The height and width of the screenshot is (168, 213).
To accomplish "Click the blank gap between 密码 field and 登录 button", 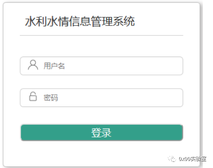I will tap(101, 115).
